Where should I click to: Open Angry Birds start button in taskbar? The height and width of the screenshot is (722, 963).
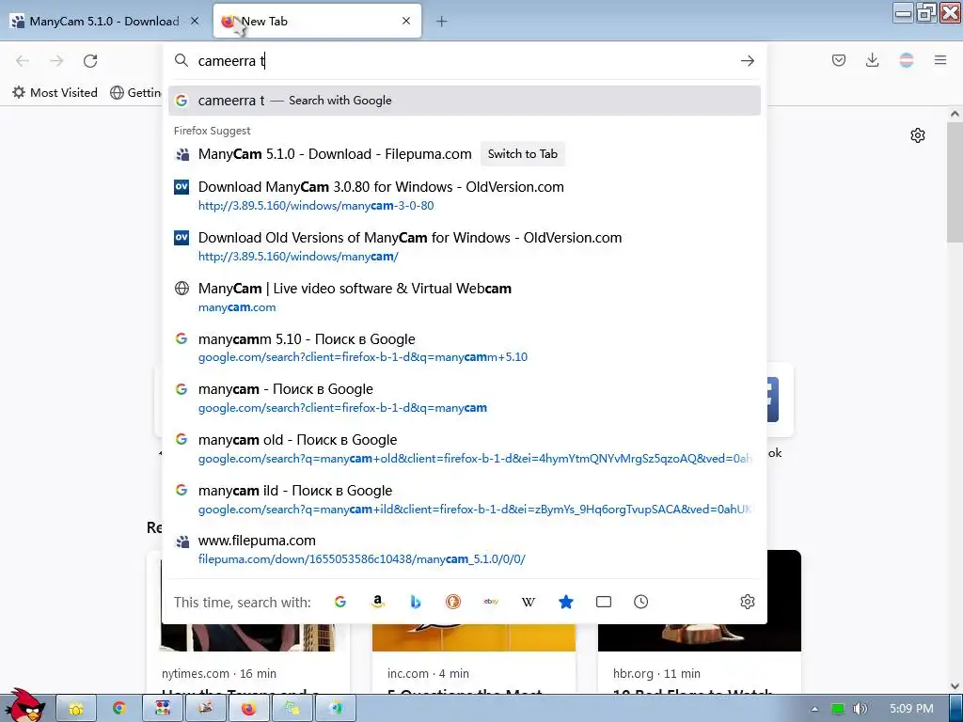(24, 707)
